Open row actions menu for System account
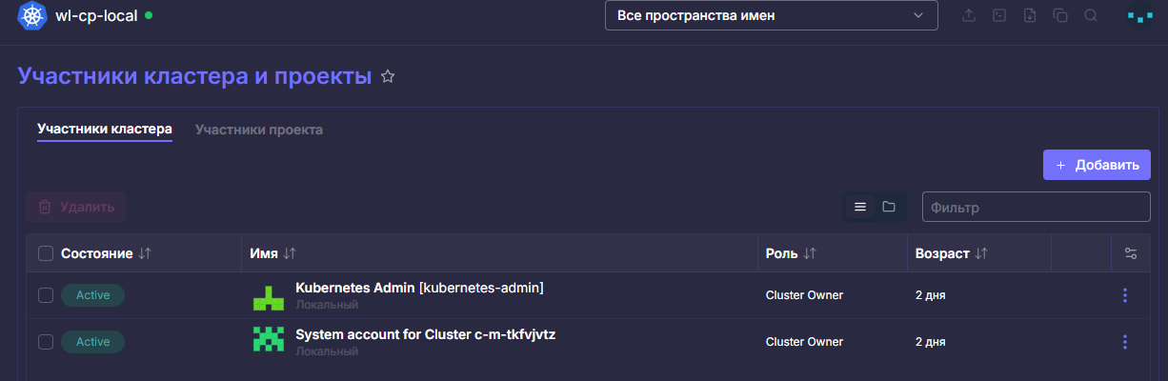Screen dimensions: 1168x381 tap(1125, 342)
